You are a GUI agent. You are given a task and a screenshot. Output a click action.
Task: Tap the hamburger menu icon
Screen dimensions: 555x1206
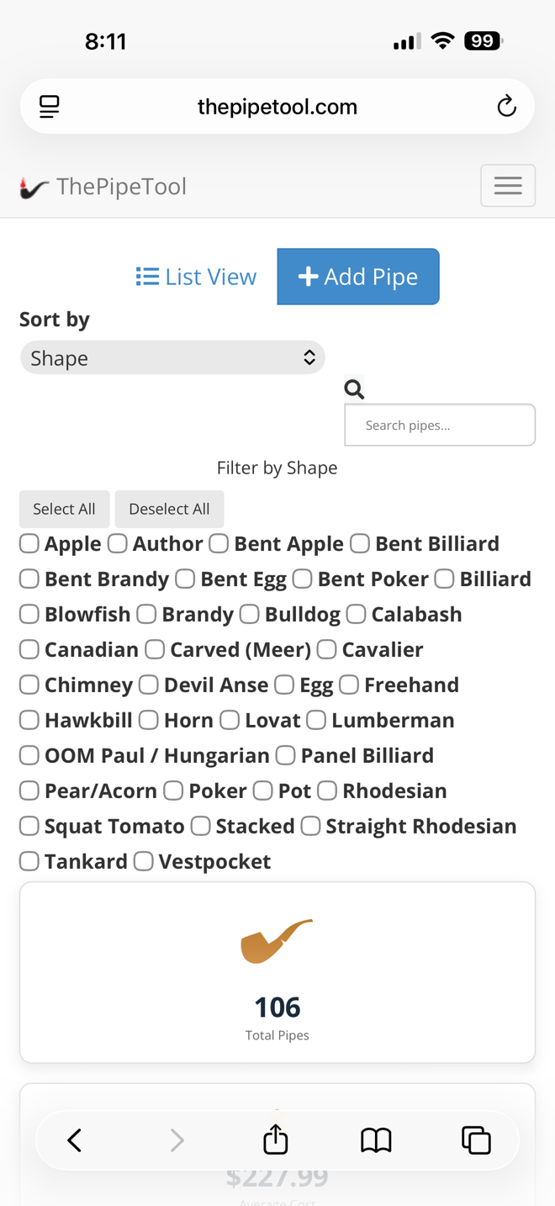point(508,186)
